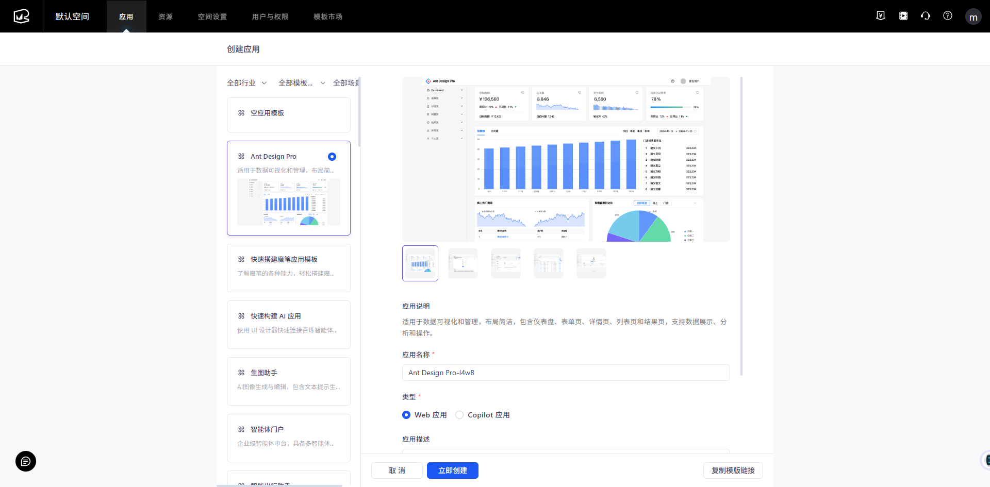
Task: Click the 复制模版链接 button
Action: click(x=733, y=471)
